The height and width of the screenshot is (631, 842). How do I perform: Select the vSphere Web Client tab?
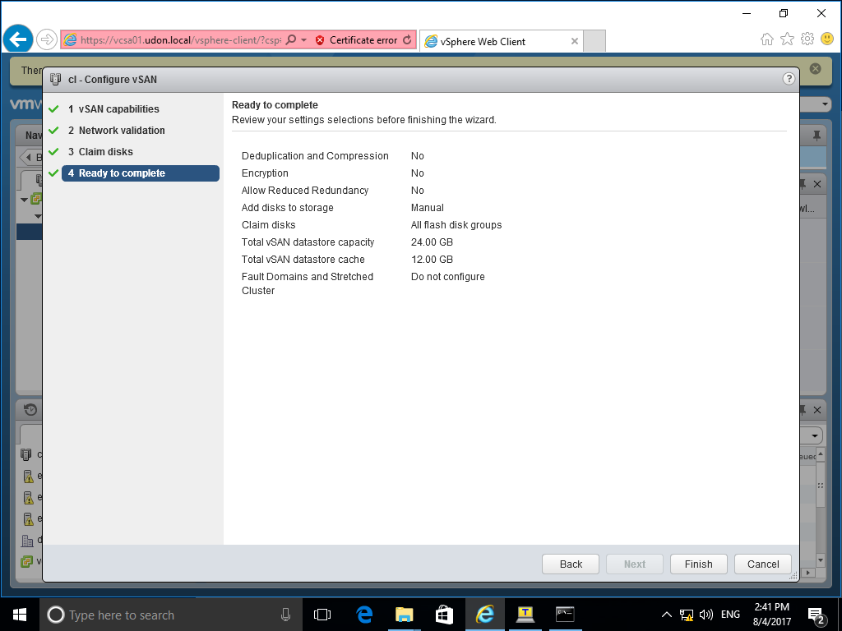point(501,41)
